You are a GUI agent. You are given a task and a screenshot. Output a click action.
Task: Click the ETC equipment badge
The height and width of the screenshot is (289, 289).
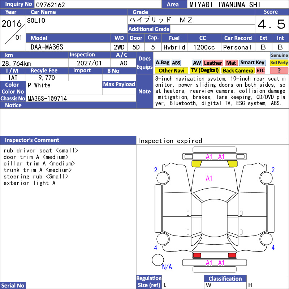[260, 70]
